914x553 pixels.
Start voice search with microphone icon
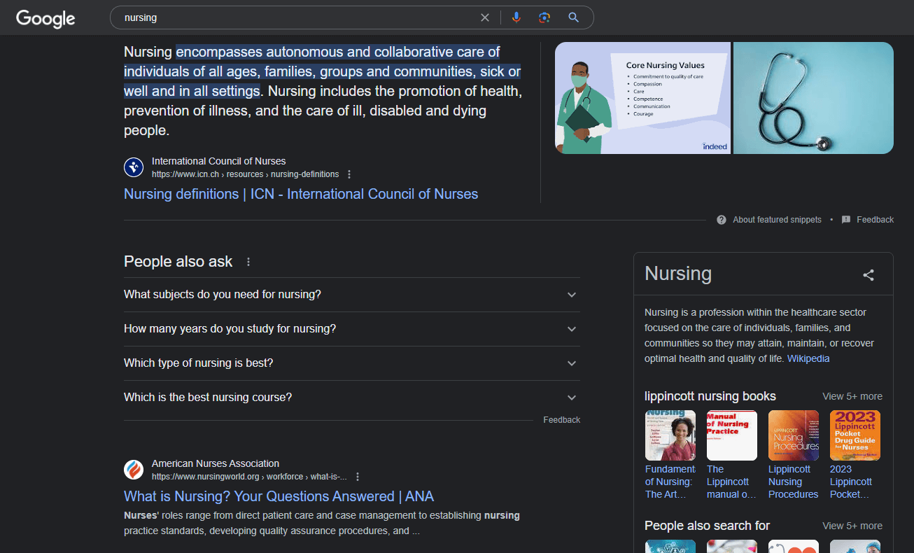point(516,17)
